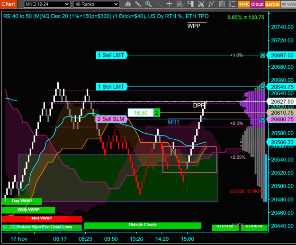Click the 20600.75 stop price marker
This screenshot has height=245, width=296.
coord(282,119)
